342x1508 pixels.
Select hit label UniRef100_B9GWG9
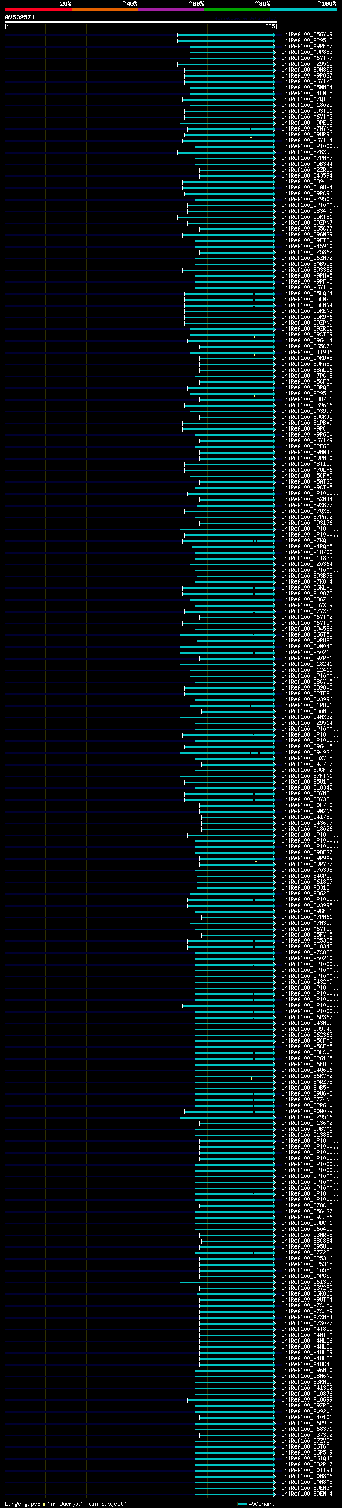[x=307, y=234]
